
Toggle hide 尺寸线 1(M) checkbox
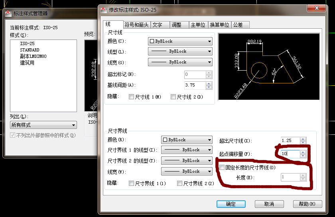(x=131, y=97)
